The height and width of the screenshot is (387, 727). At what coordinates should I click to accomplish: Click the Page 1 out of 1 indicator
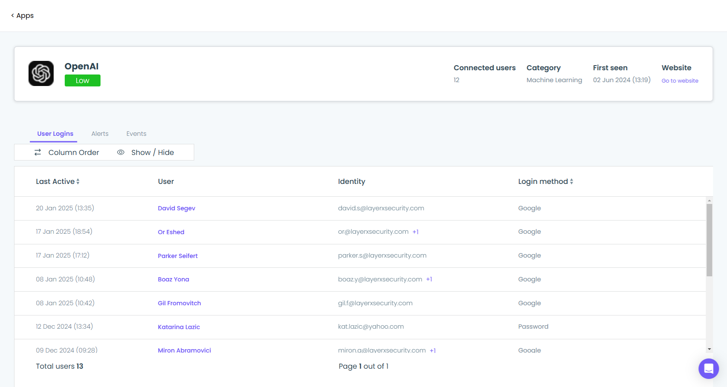(363, 366)
